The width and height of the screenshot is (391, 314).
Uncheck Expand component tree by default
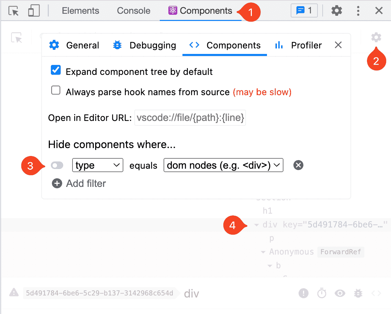[x=56, y=70]
